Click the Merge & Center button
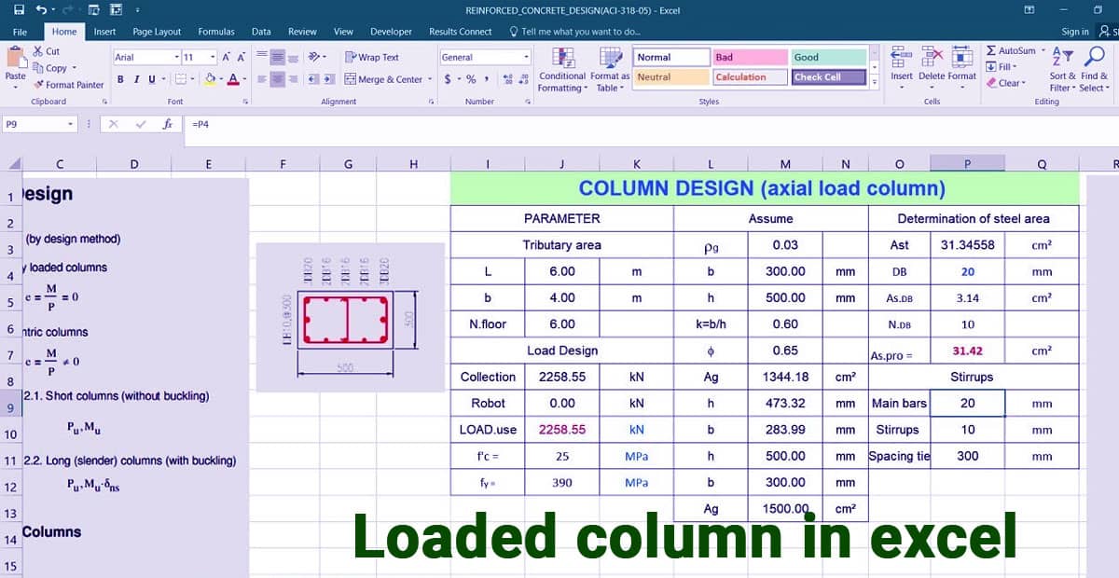Screen dimensions: 1119x578 pyautogui.click(x=383, y=79)
